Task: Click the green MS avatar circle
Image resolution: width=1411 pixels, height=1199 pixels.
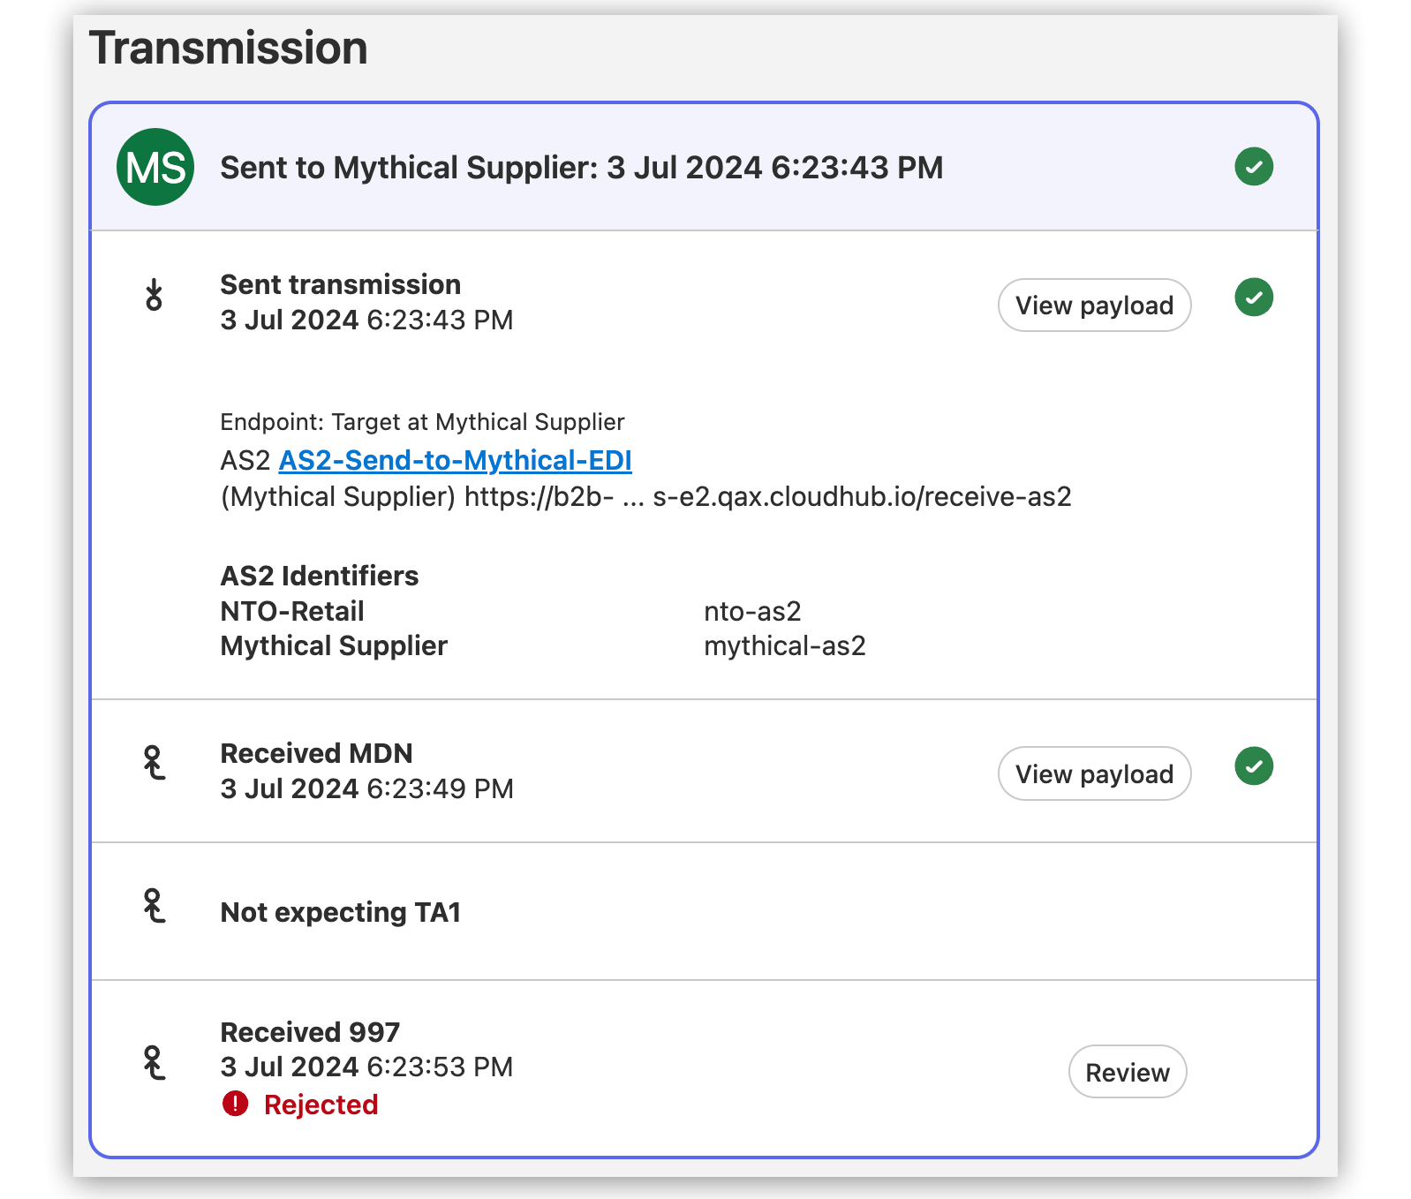Action: click(155, 167)
